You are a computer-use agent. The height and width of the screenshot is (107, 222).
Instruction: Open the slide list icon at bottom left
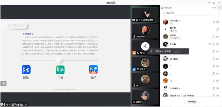3,83
